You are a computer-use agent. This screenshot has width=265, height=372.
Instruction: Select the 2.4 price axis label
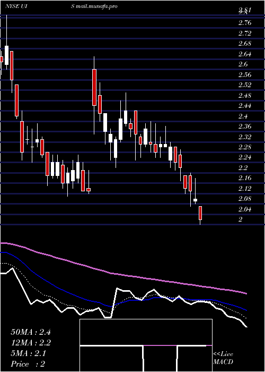click(243, 116)
